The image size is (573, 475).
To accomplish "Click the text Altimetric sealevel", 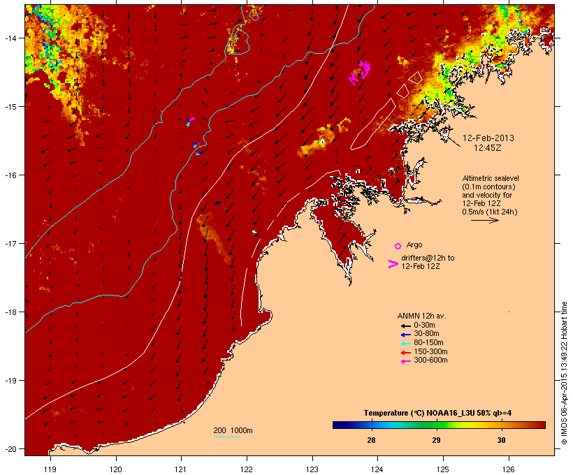I will [x=491, y=178].
